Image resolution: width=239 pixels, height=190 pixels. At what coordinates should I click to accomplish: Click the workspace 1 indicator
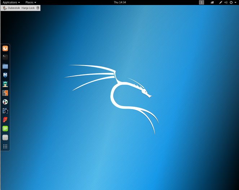point(202,3)
